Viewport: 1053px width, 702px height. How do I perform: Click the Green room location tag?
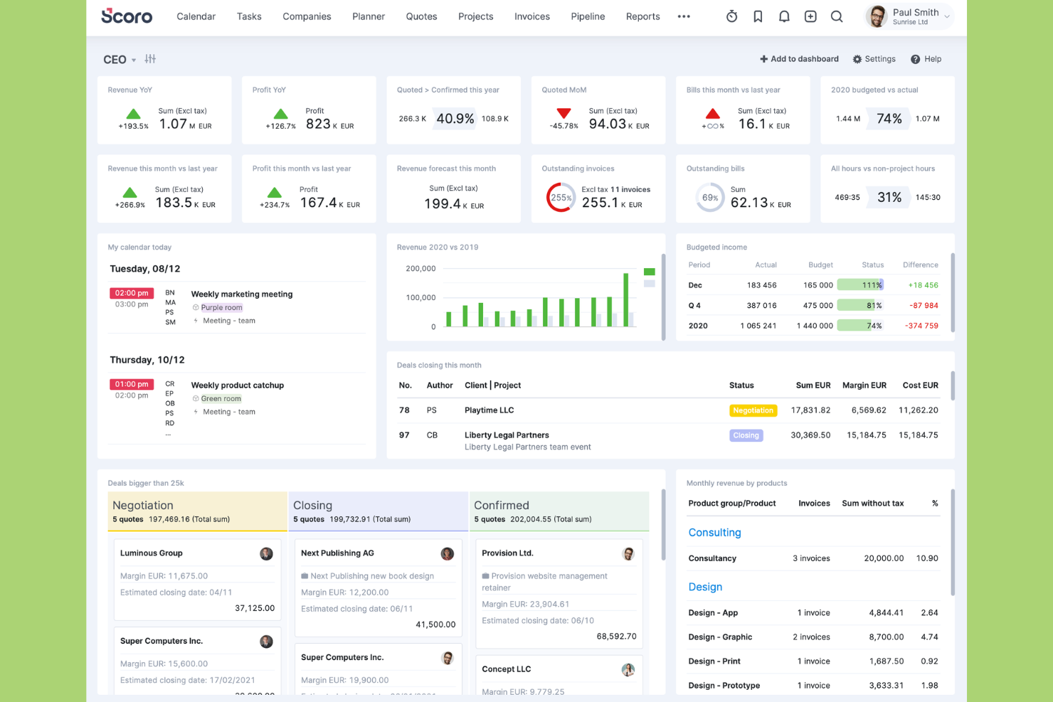(x=221, y=399)
